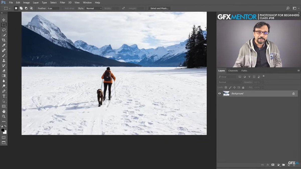
Task: Enable Subtract from Selection mode
Action: 26,8
